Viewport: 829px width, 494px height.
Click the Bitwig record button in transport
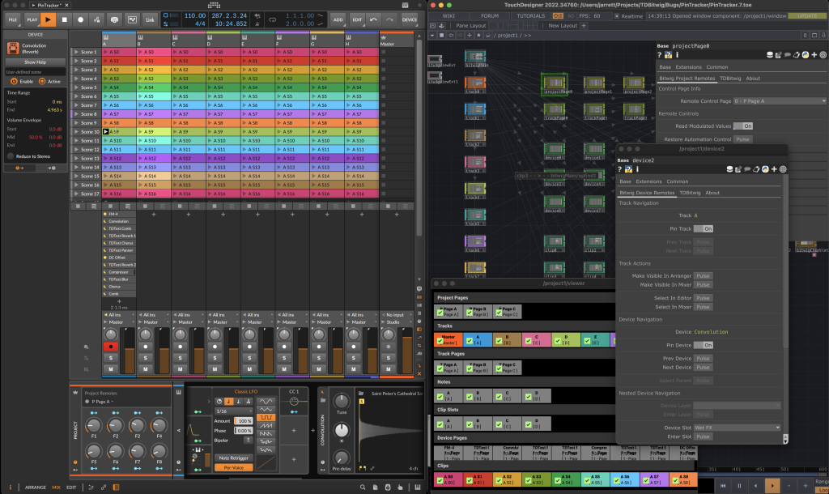(x=81, y=19)
